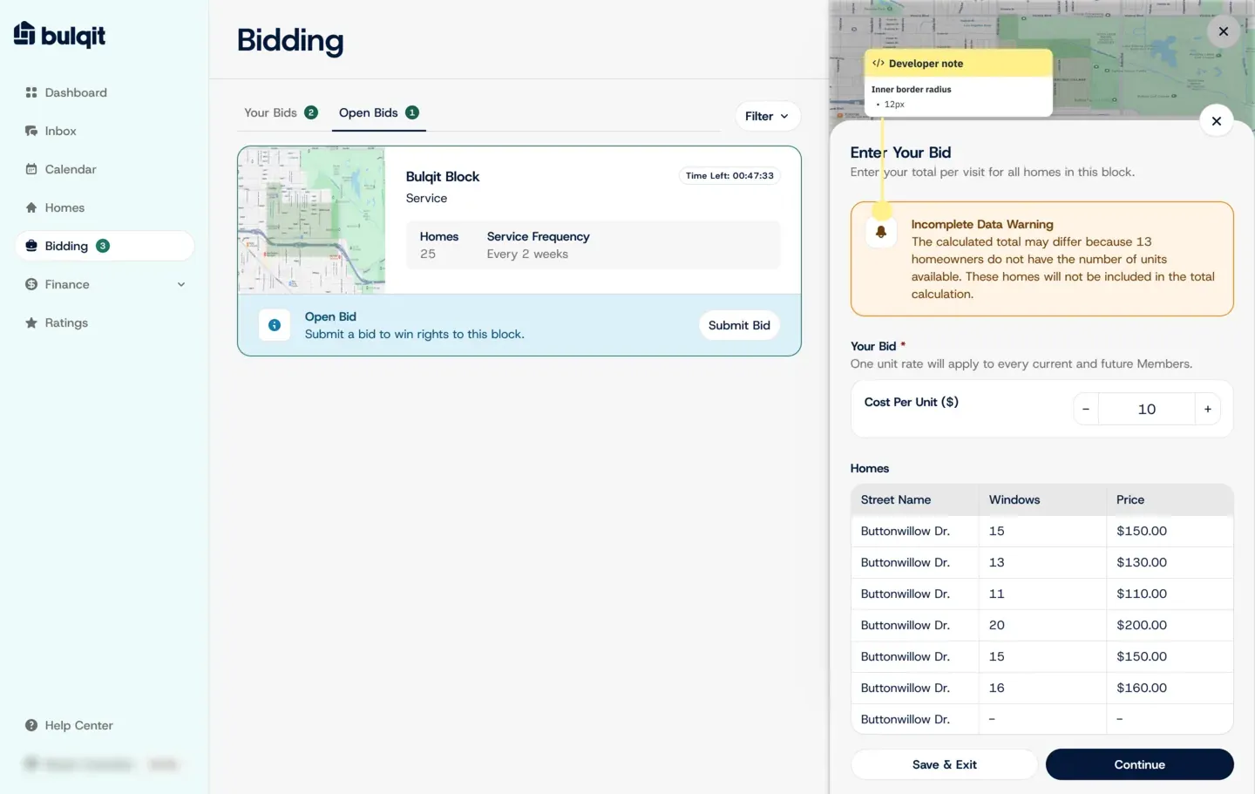Click the Bulqit Block map thumbnail
1255x794 pixels.
coord(311,220)
